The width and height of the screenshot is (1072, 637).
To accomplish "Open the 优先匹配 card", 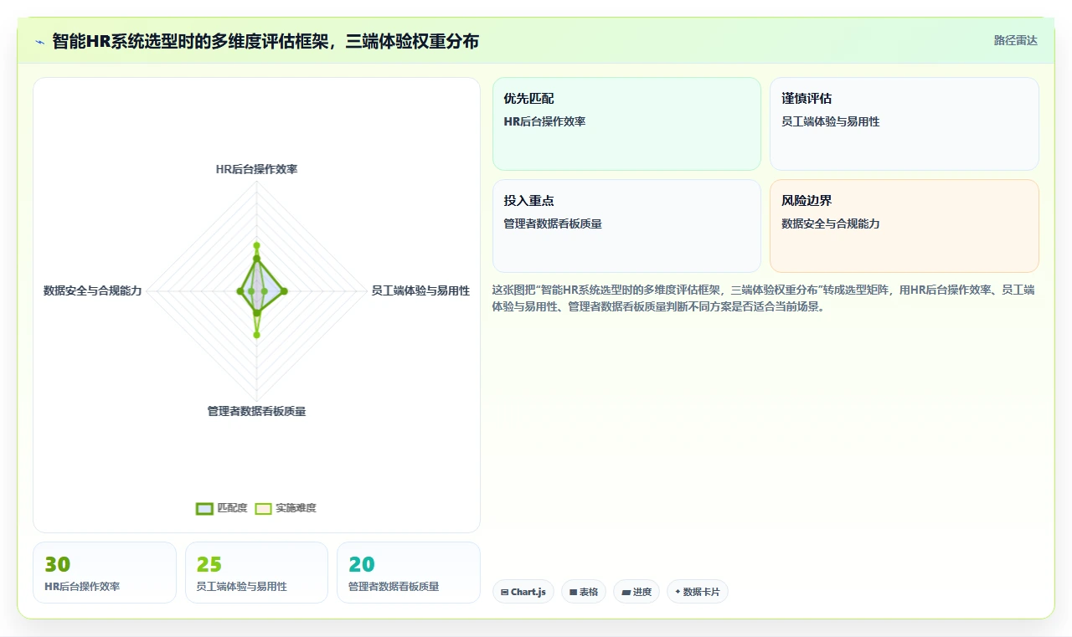I will click(x=626, y=124).
